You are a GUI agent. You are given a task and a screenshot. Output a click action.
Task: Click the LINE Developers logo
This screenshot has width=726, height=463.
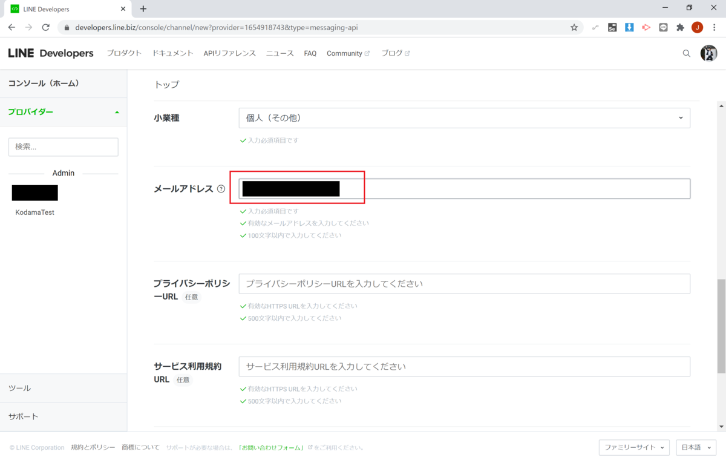[x=51, y=53]
